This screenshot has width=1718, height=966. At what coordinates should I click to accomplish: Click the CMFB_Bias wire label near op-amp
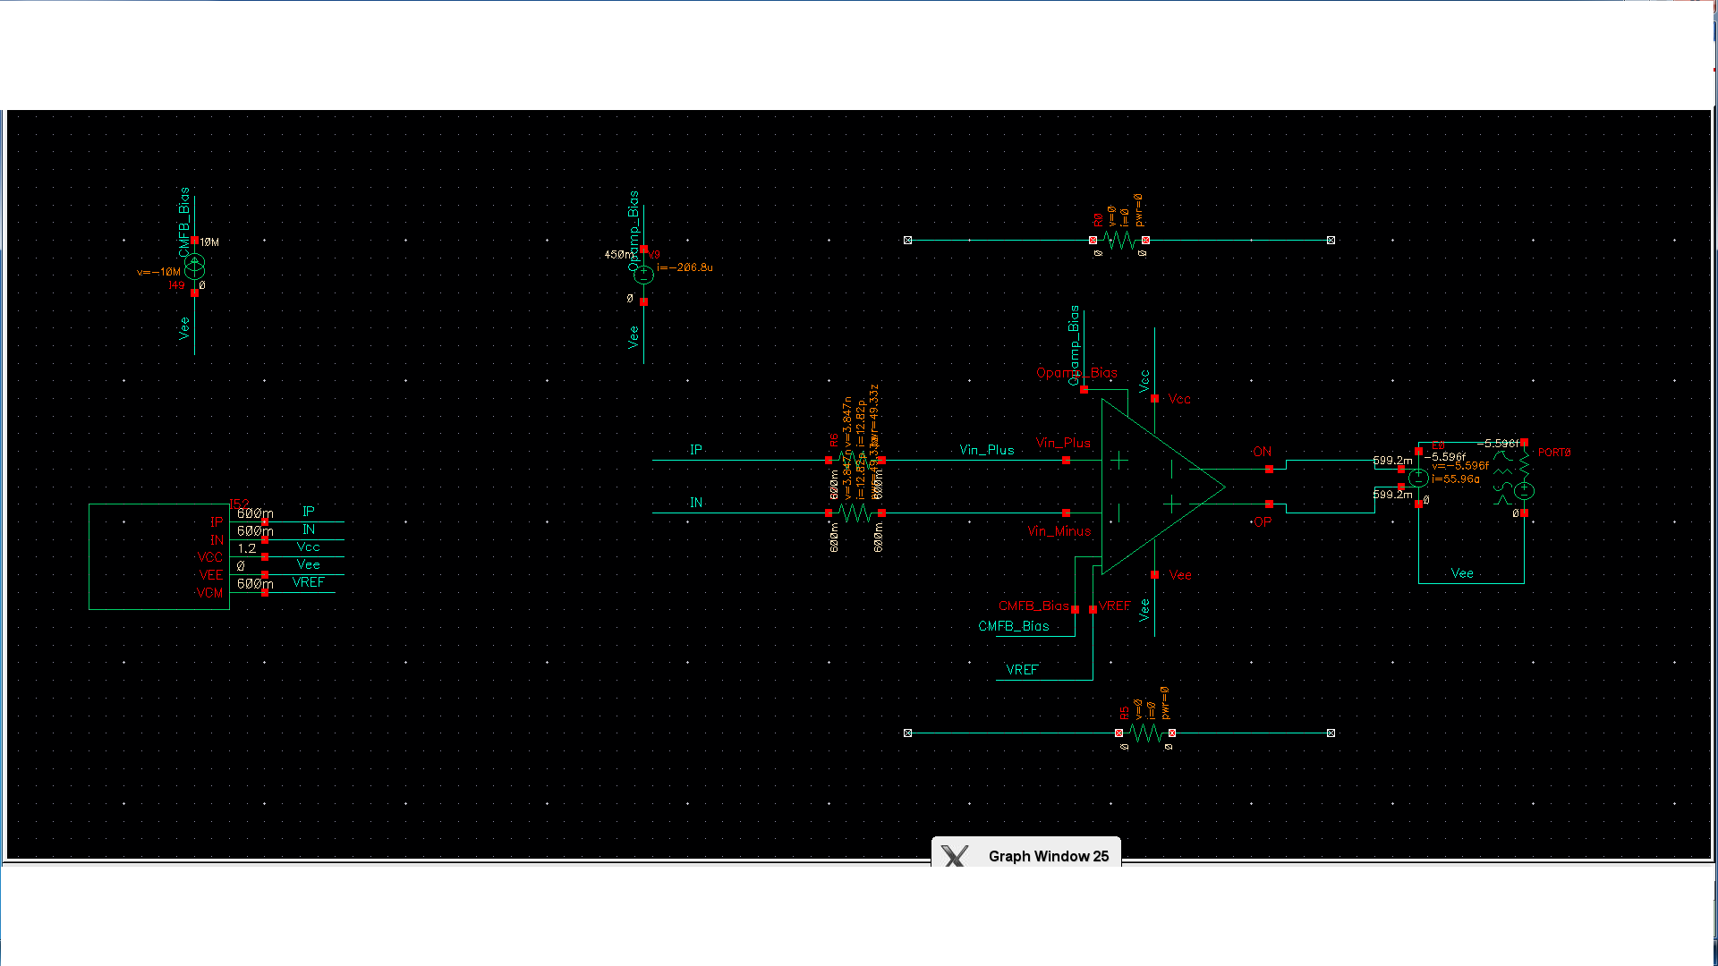coord(1013,626)
